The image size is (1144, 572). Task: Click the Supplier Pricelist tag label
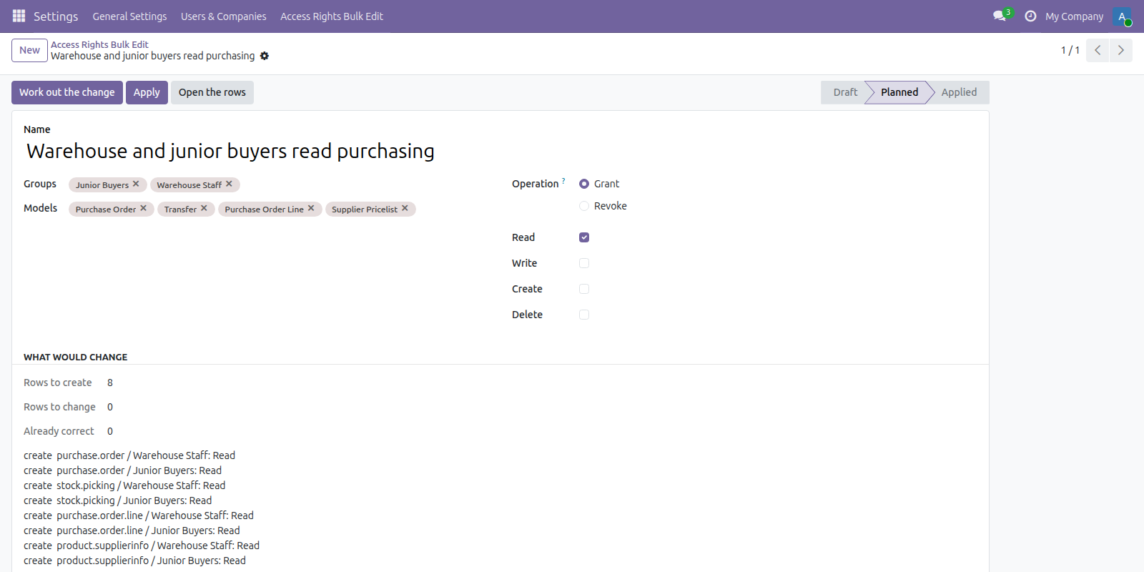tap(365, 209)
